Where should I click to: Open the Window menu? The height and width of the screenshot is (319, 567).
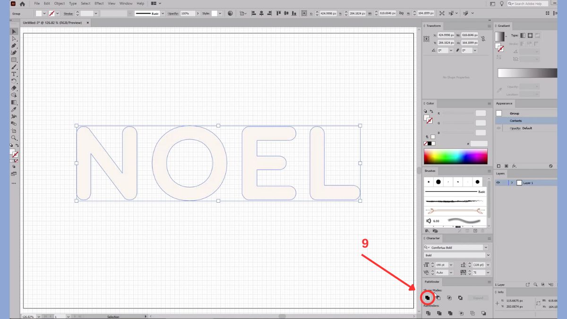126,3
